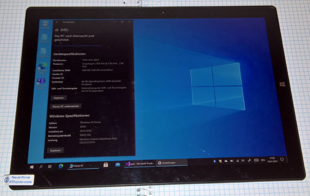Check battery status in the tray
Viewport: 310px width, 196px height.
(x=232, y=161)
